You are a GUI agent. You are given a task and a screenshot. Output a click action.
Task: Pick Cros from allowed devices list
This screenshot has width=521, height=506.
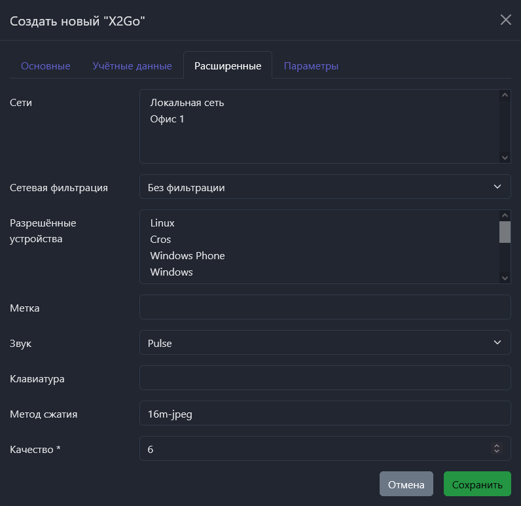click(160, 240)
